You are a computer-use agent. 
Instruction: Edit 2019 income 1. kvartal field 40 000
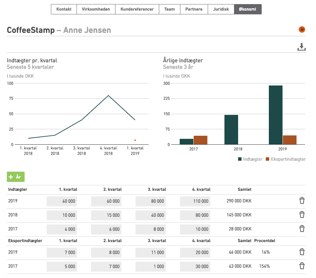tap(62, 201)
